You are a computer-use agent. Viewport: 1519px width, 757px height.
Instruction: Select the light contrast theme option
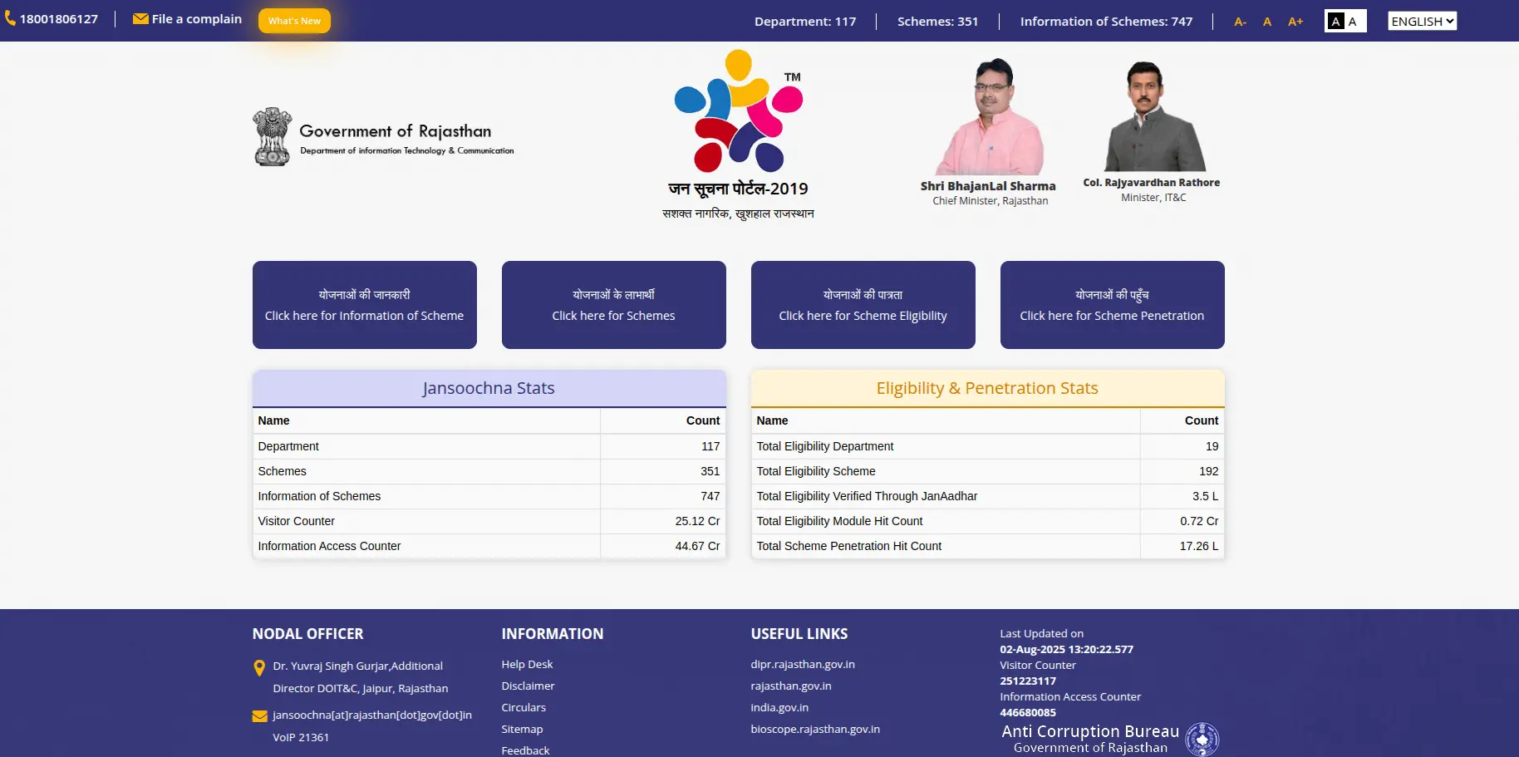pyautogui.click(x=1353, y=22)
